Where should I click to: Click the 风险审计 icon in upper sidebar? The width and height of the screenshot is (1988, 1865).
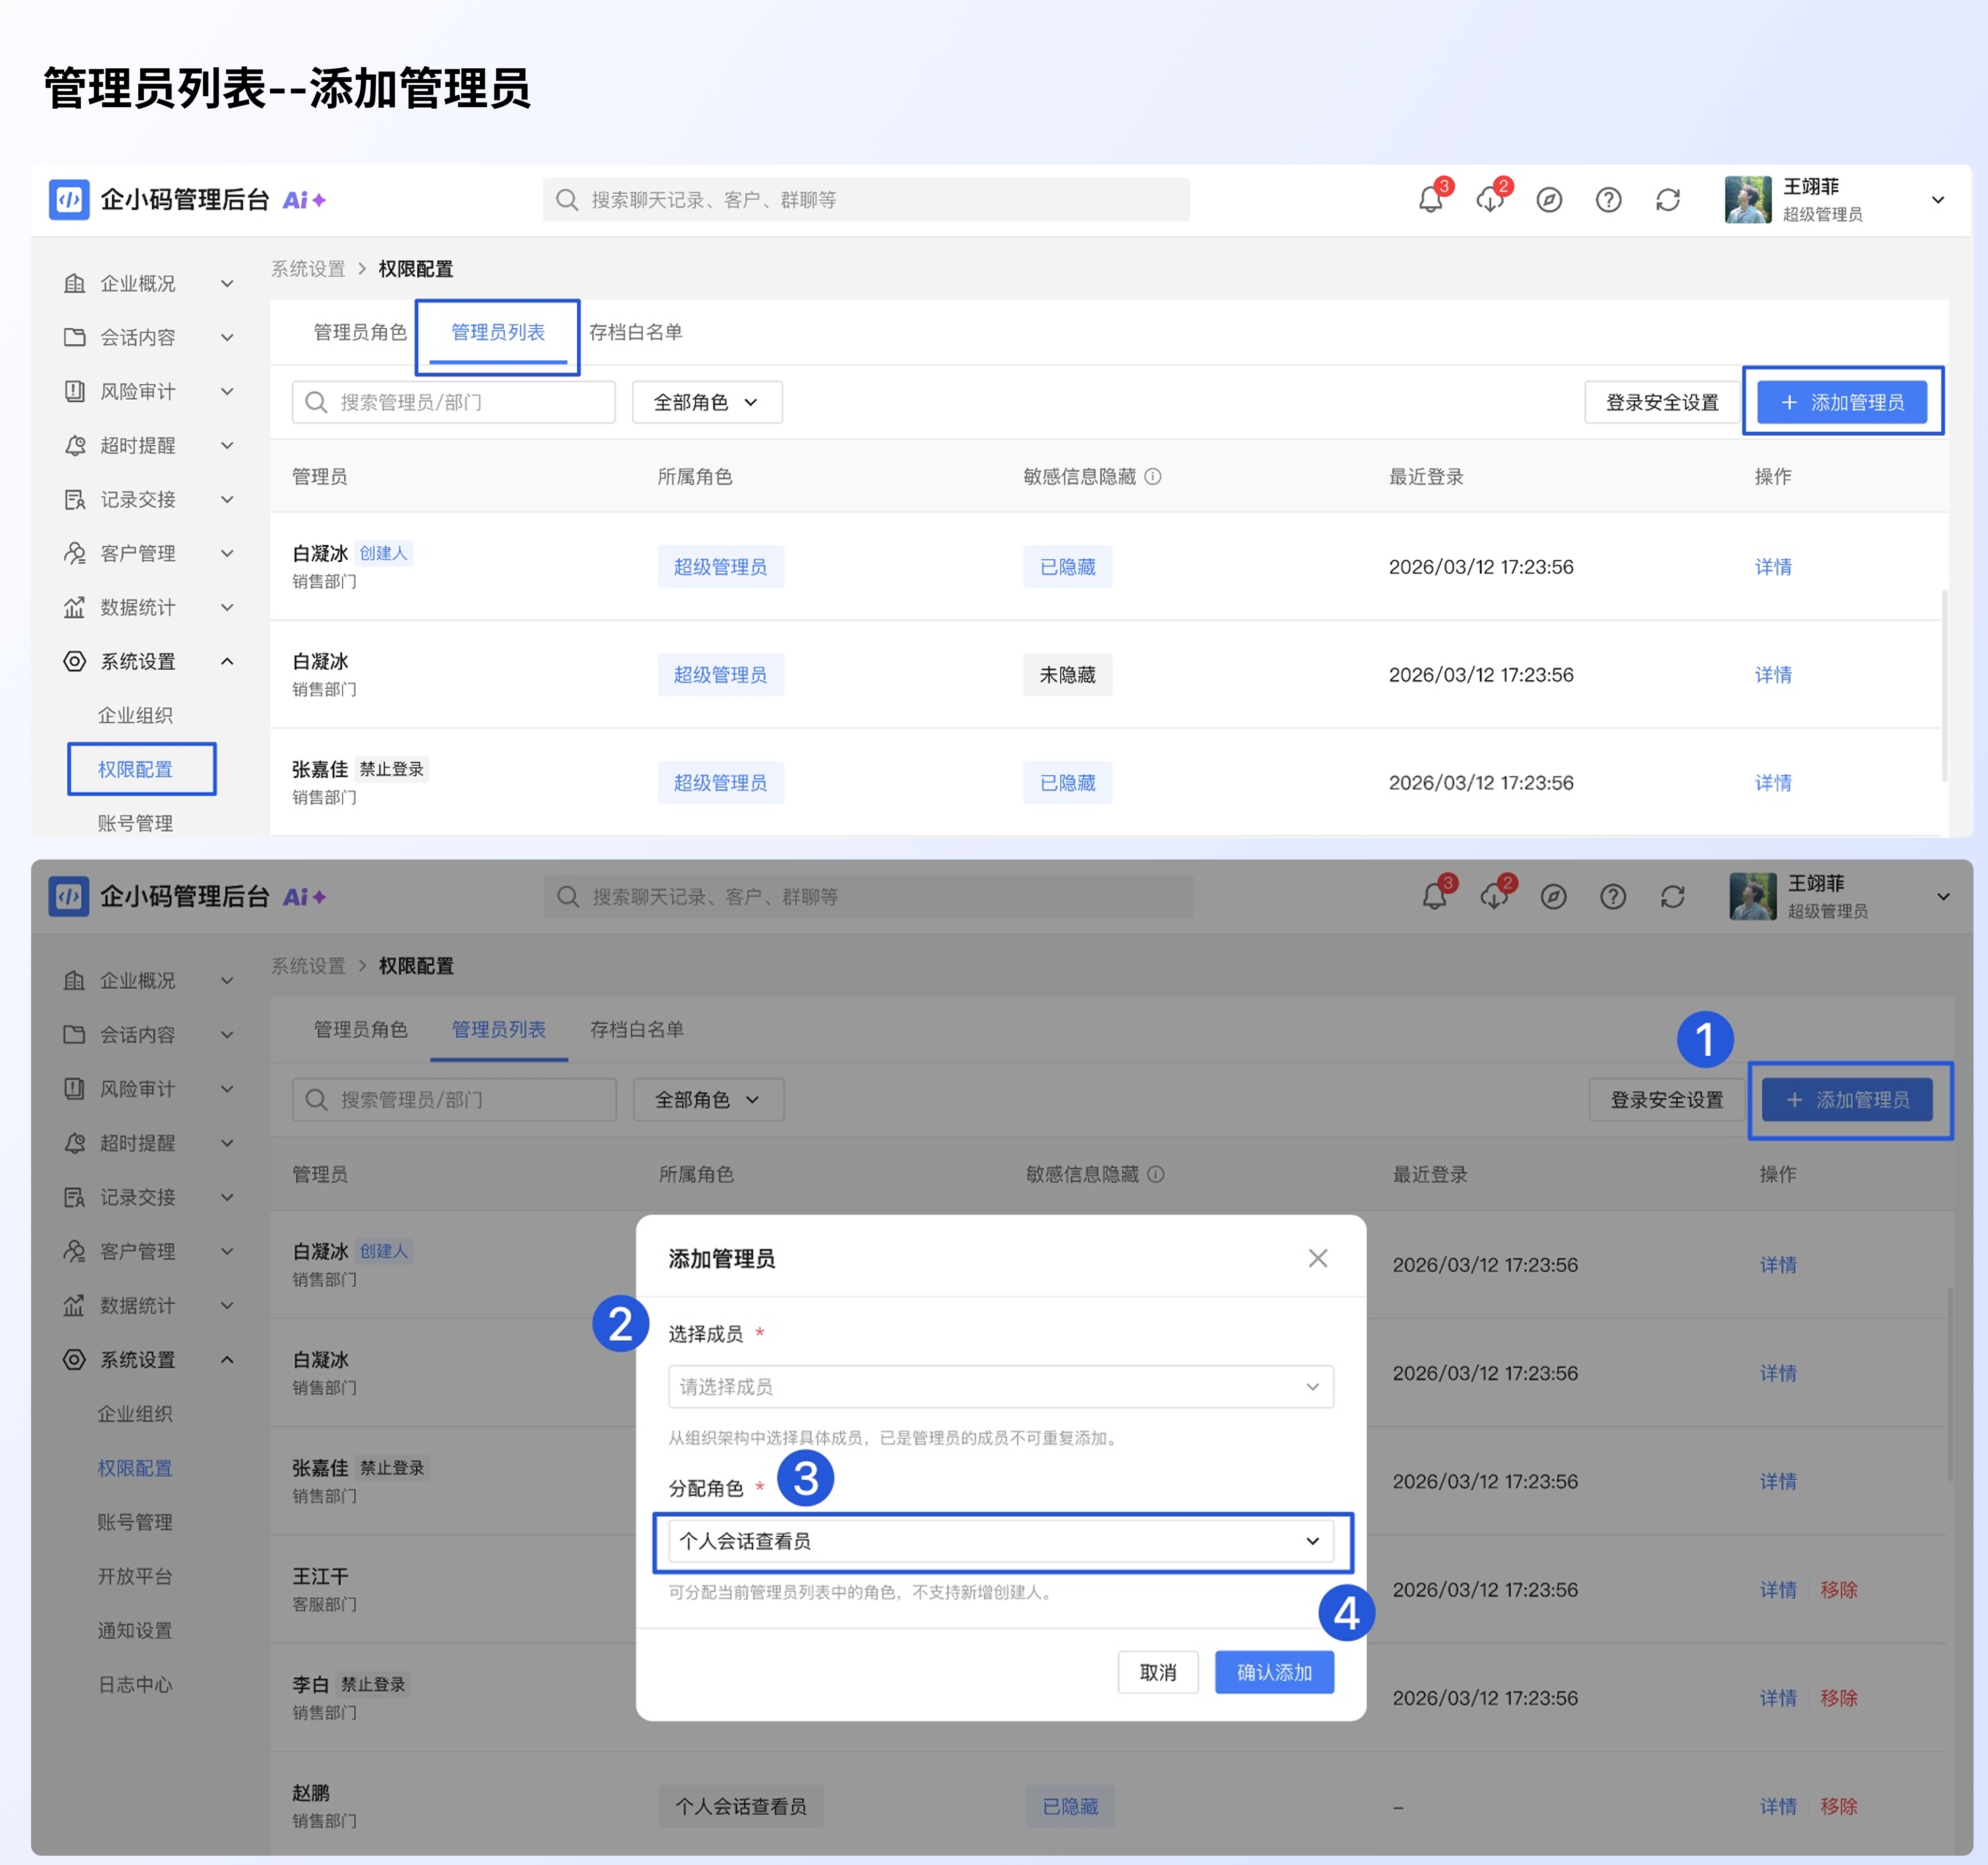pyautogui.click(x=75, y=391)
